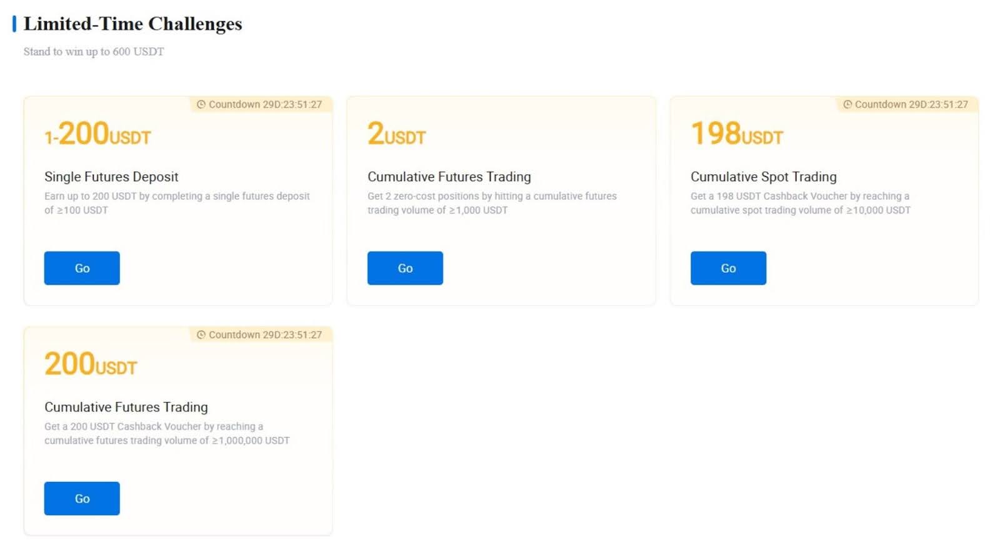The width and height of the screenshot is (1000, 553).
Task: Click the countdown timer text on Single Futures Deposit
Action: (x=265, y=105)
